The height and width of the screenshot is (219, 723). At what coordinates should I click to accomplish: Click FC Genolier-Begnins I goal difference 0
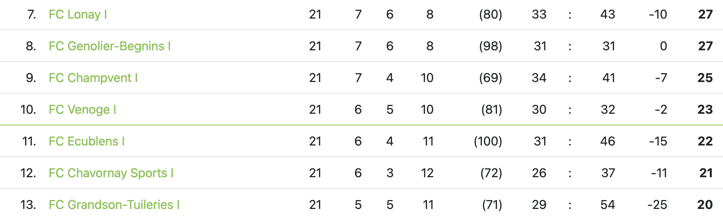pos(663,46)
